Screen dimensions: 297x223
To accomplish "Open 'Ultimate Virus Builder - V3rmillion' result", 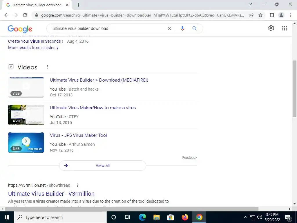I will pos(51,194).
